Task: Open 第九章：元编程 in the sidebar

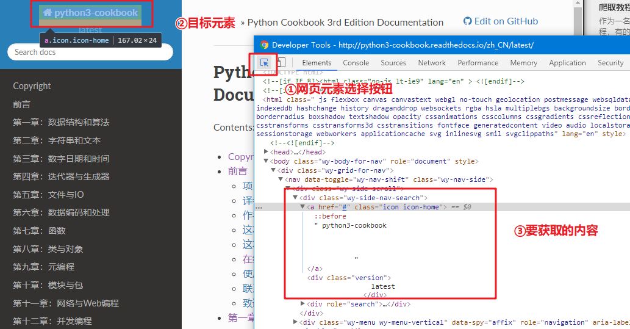Action: click(43, 267)
